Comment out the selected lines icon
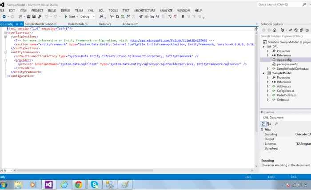Image resolution: width=311 pixels, height=190 pixels. (x=170, y=16)
